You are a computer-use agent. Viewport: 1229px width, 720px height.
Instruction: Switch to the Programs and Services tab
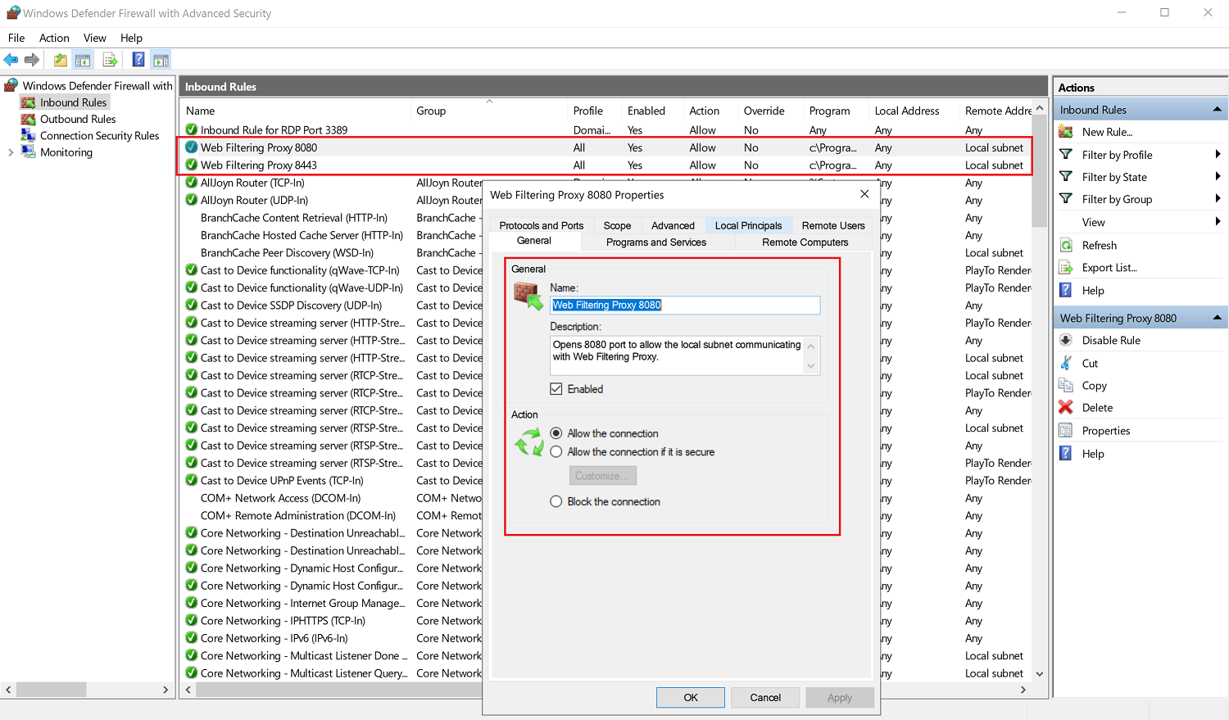656,242
